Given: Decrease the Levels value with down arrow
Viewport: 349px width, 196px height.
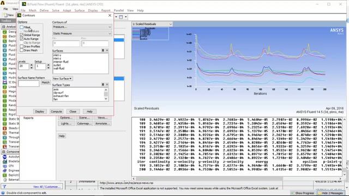Looking at the screenshot, I should [32, 68].
